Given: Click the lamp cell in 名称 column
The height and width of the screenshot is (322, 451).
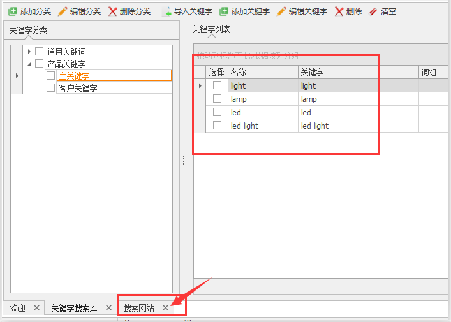Looking at the screenshot, I should [x=263, y=99].
